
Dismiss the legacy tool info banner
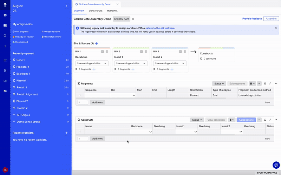[276, 28]
